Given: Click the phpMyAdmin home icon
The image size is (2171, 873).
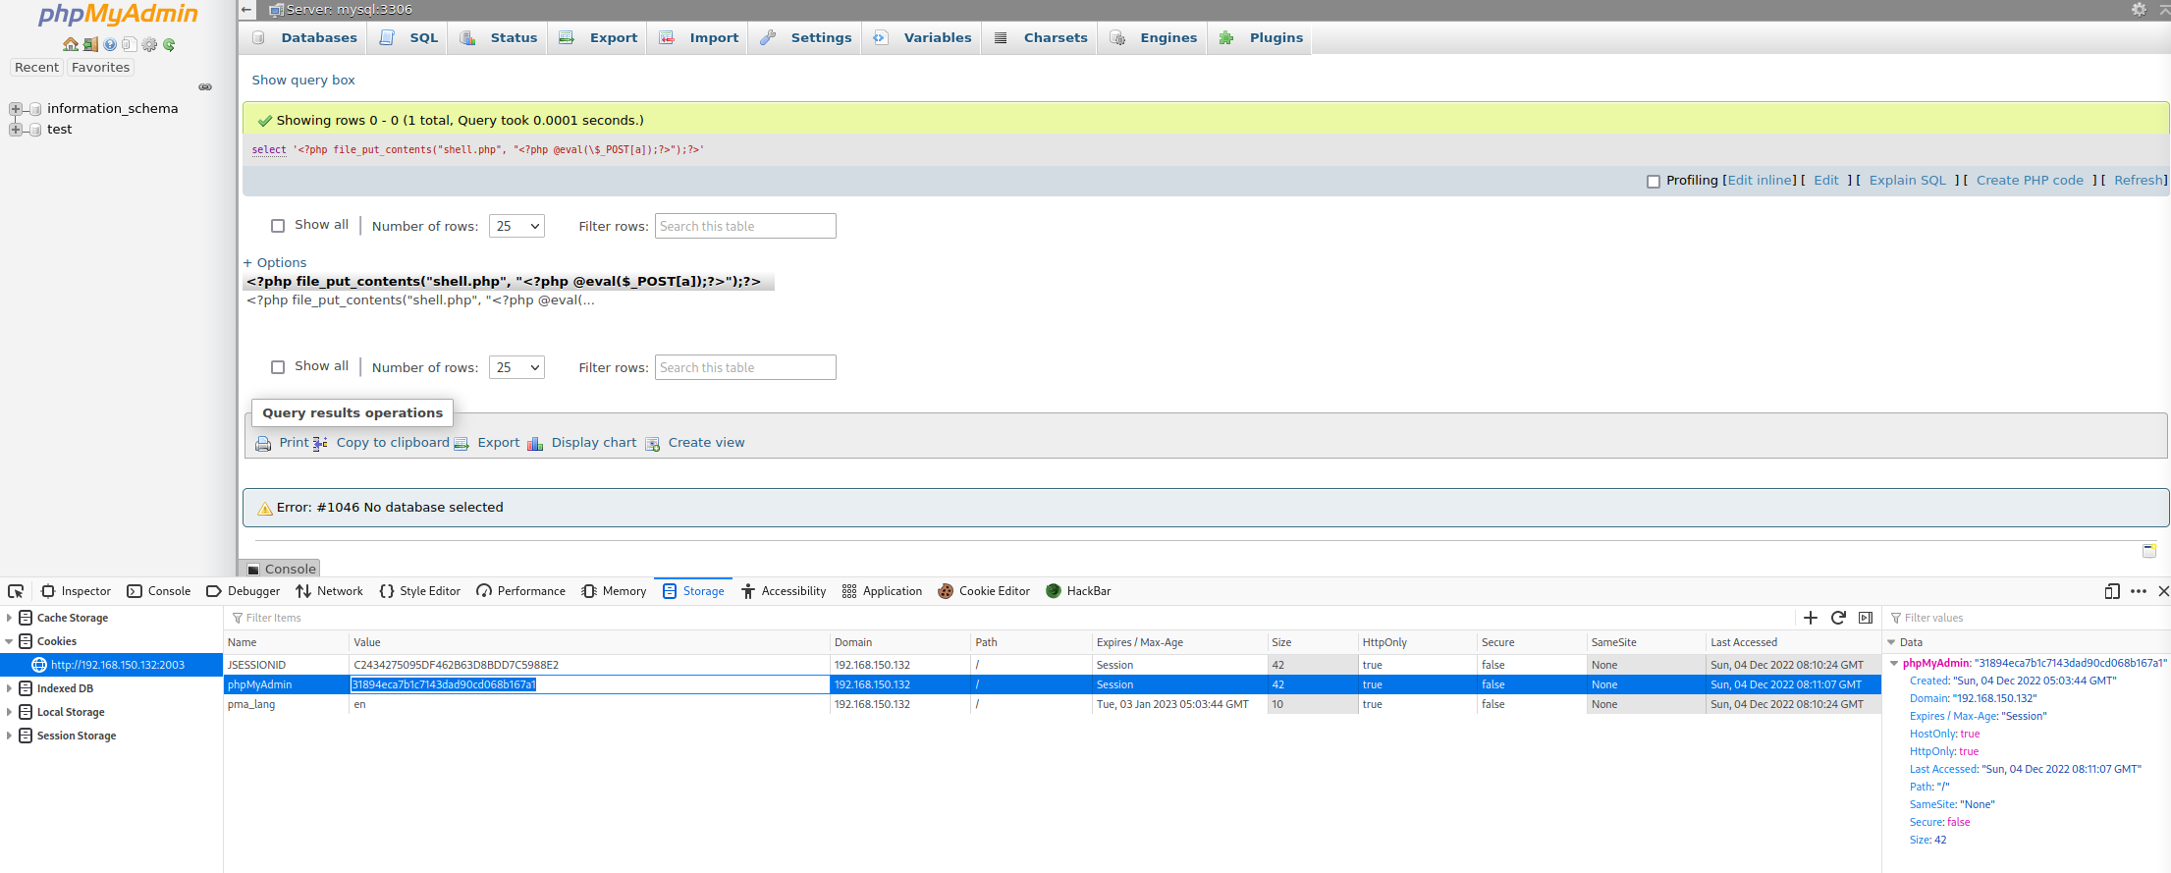Looking at the screenshot, I should pyautogui.click(x=70, y=44).
